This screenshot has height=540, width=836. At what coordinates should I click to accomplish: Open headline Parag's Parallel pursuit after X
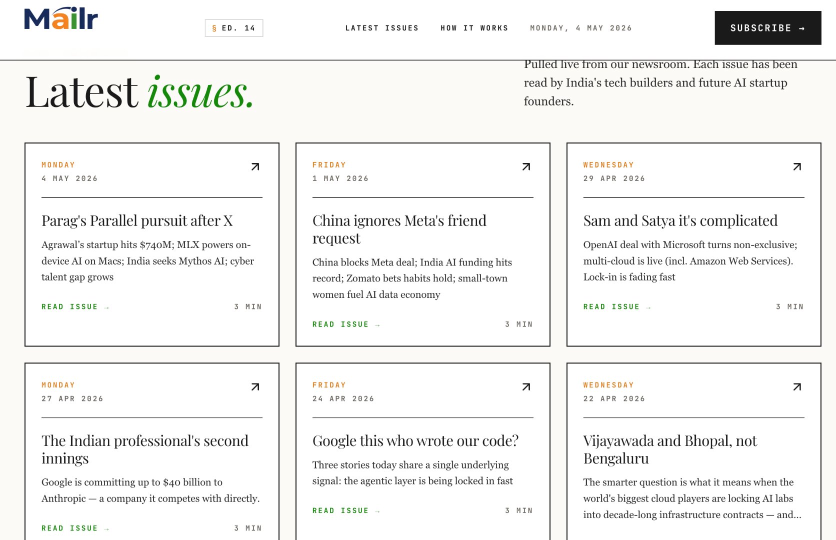(137, 220)
